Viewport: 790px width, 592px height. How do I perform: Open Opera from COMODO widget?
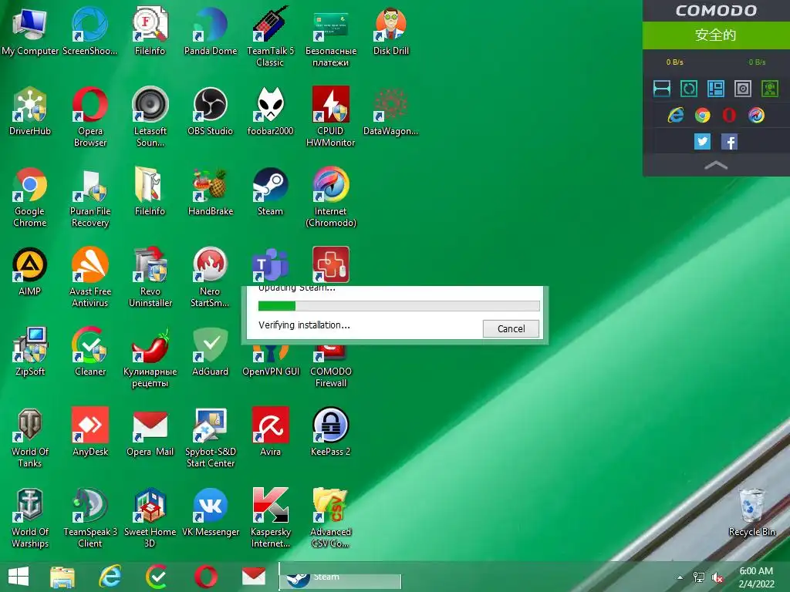(729, 116)
